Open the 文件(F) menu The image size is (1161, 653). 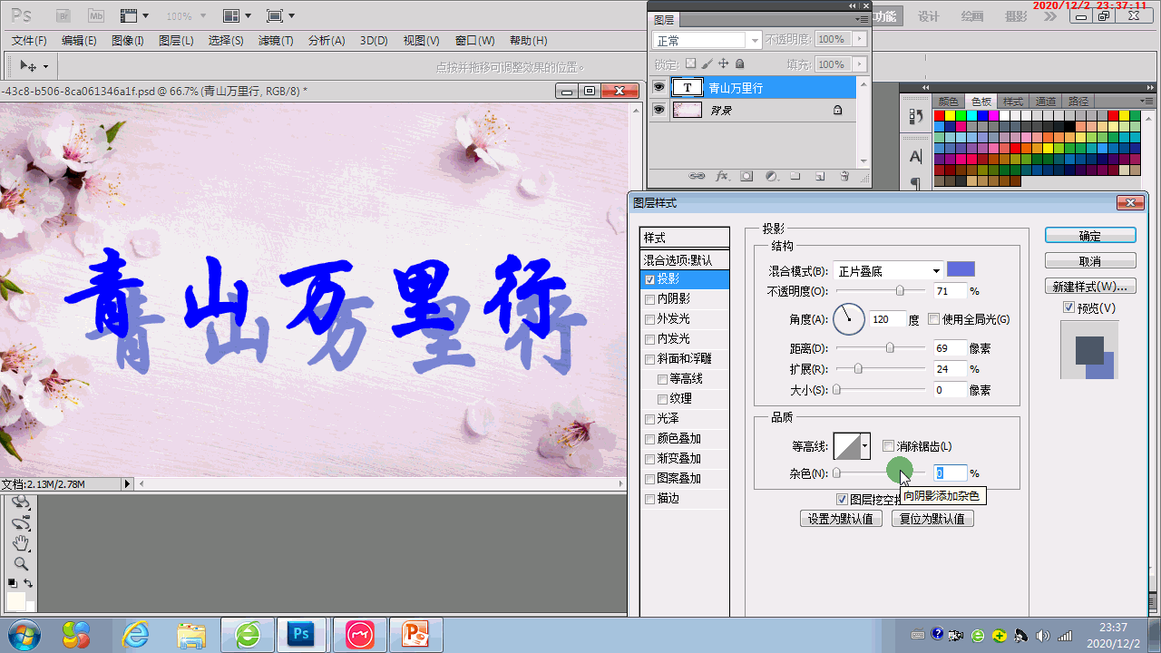29,41
